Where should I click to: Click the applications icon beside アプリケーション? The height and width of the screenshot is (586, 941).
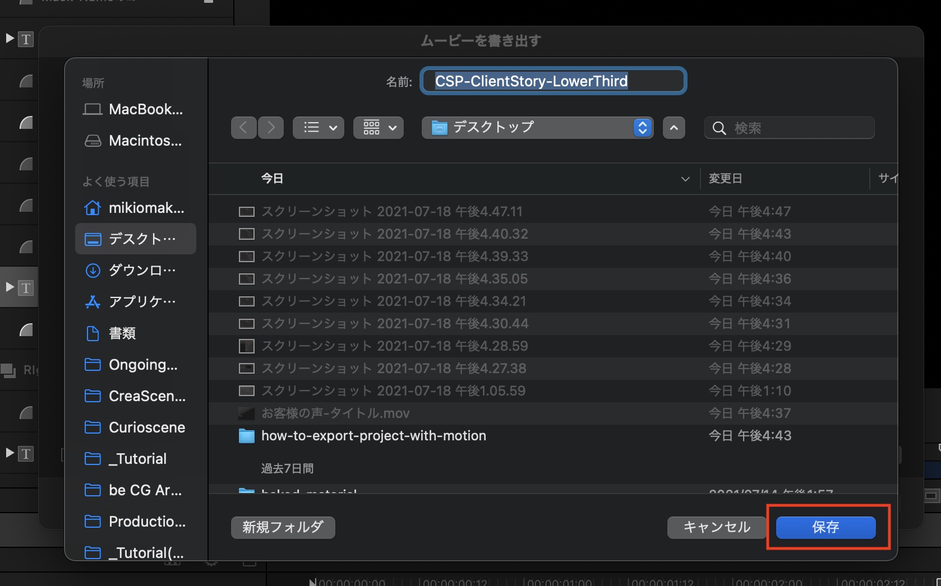(93, 302)
